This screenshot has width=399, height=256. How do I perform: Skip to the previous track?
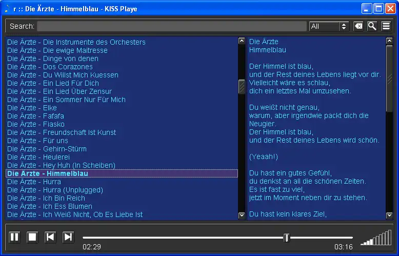tap(50, 237)
